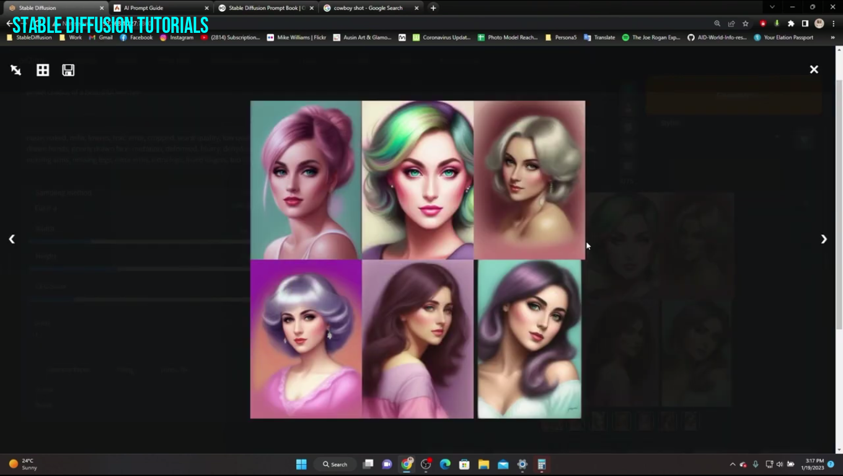The width and height of the screenshot is (843, 476).
Task: Open Persona5 bookmark folder
Action: 561,37
